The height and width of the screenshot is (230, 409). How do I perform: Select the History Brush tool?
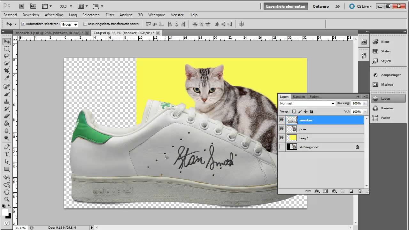pos(7,109)
